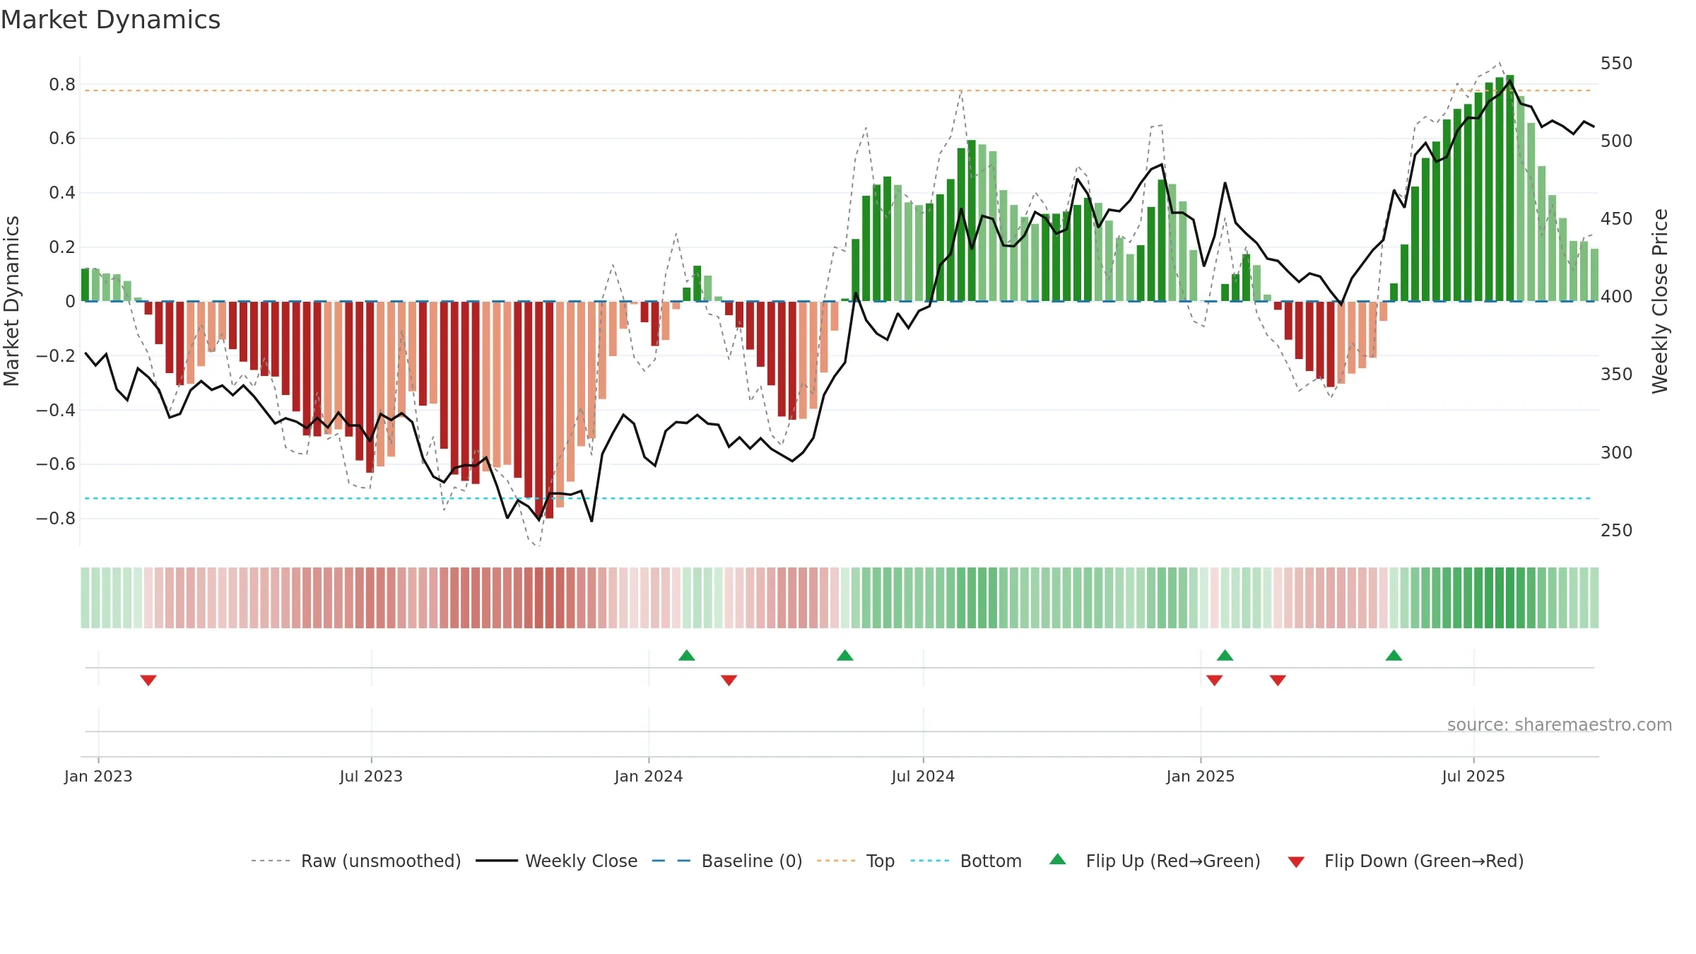Click the 250 price tick label
The image size is (1696, 954).
pos(1617,531)
